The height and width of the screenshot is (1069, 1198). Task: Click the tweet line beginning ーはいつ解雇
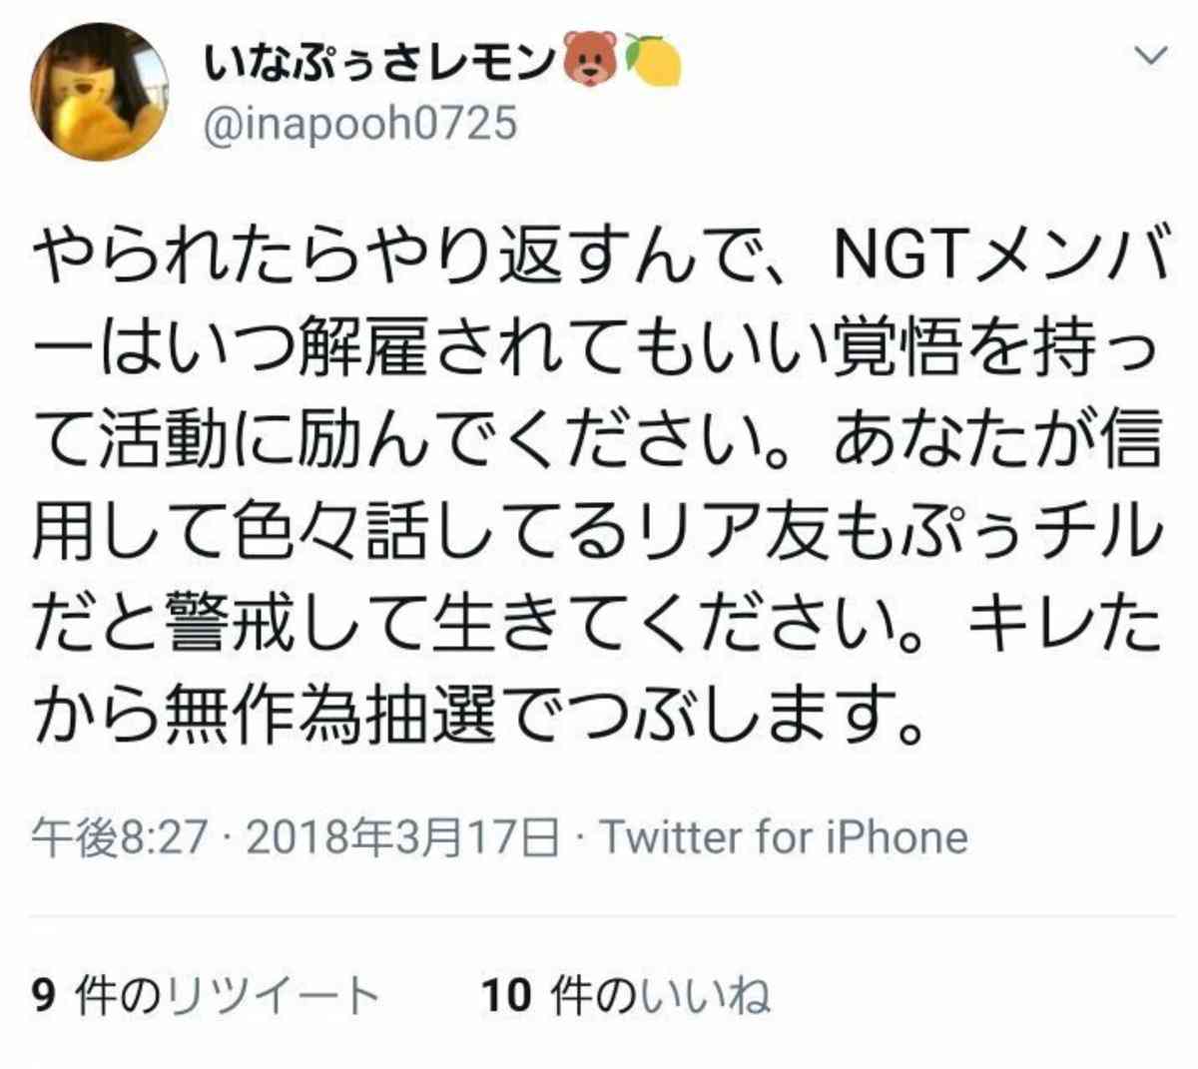598,353
